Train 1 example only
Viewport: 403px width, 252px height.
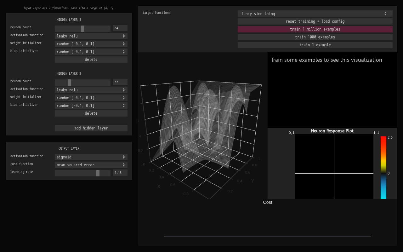coord(315,45)
